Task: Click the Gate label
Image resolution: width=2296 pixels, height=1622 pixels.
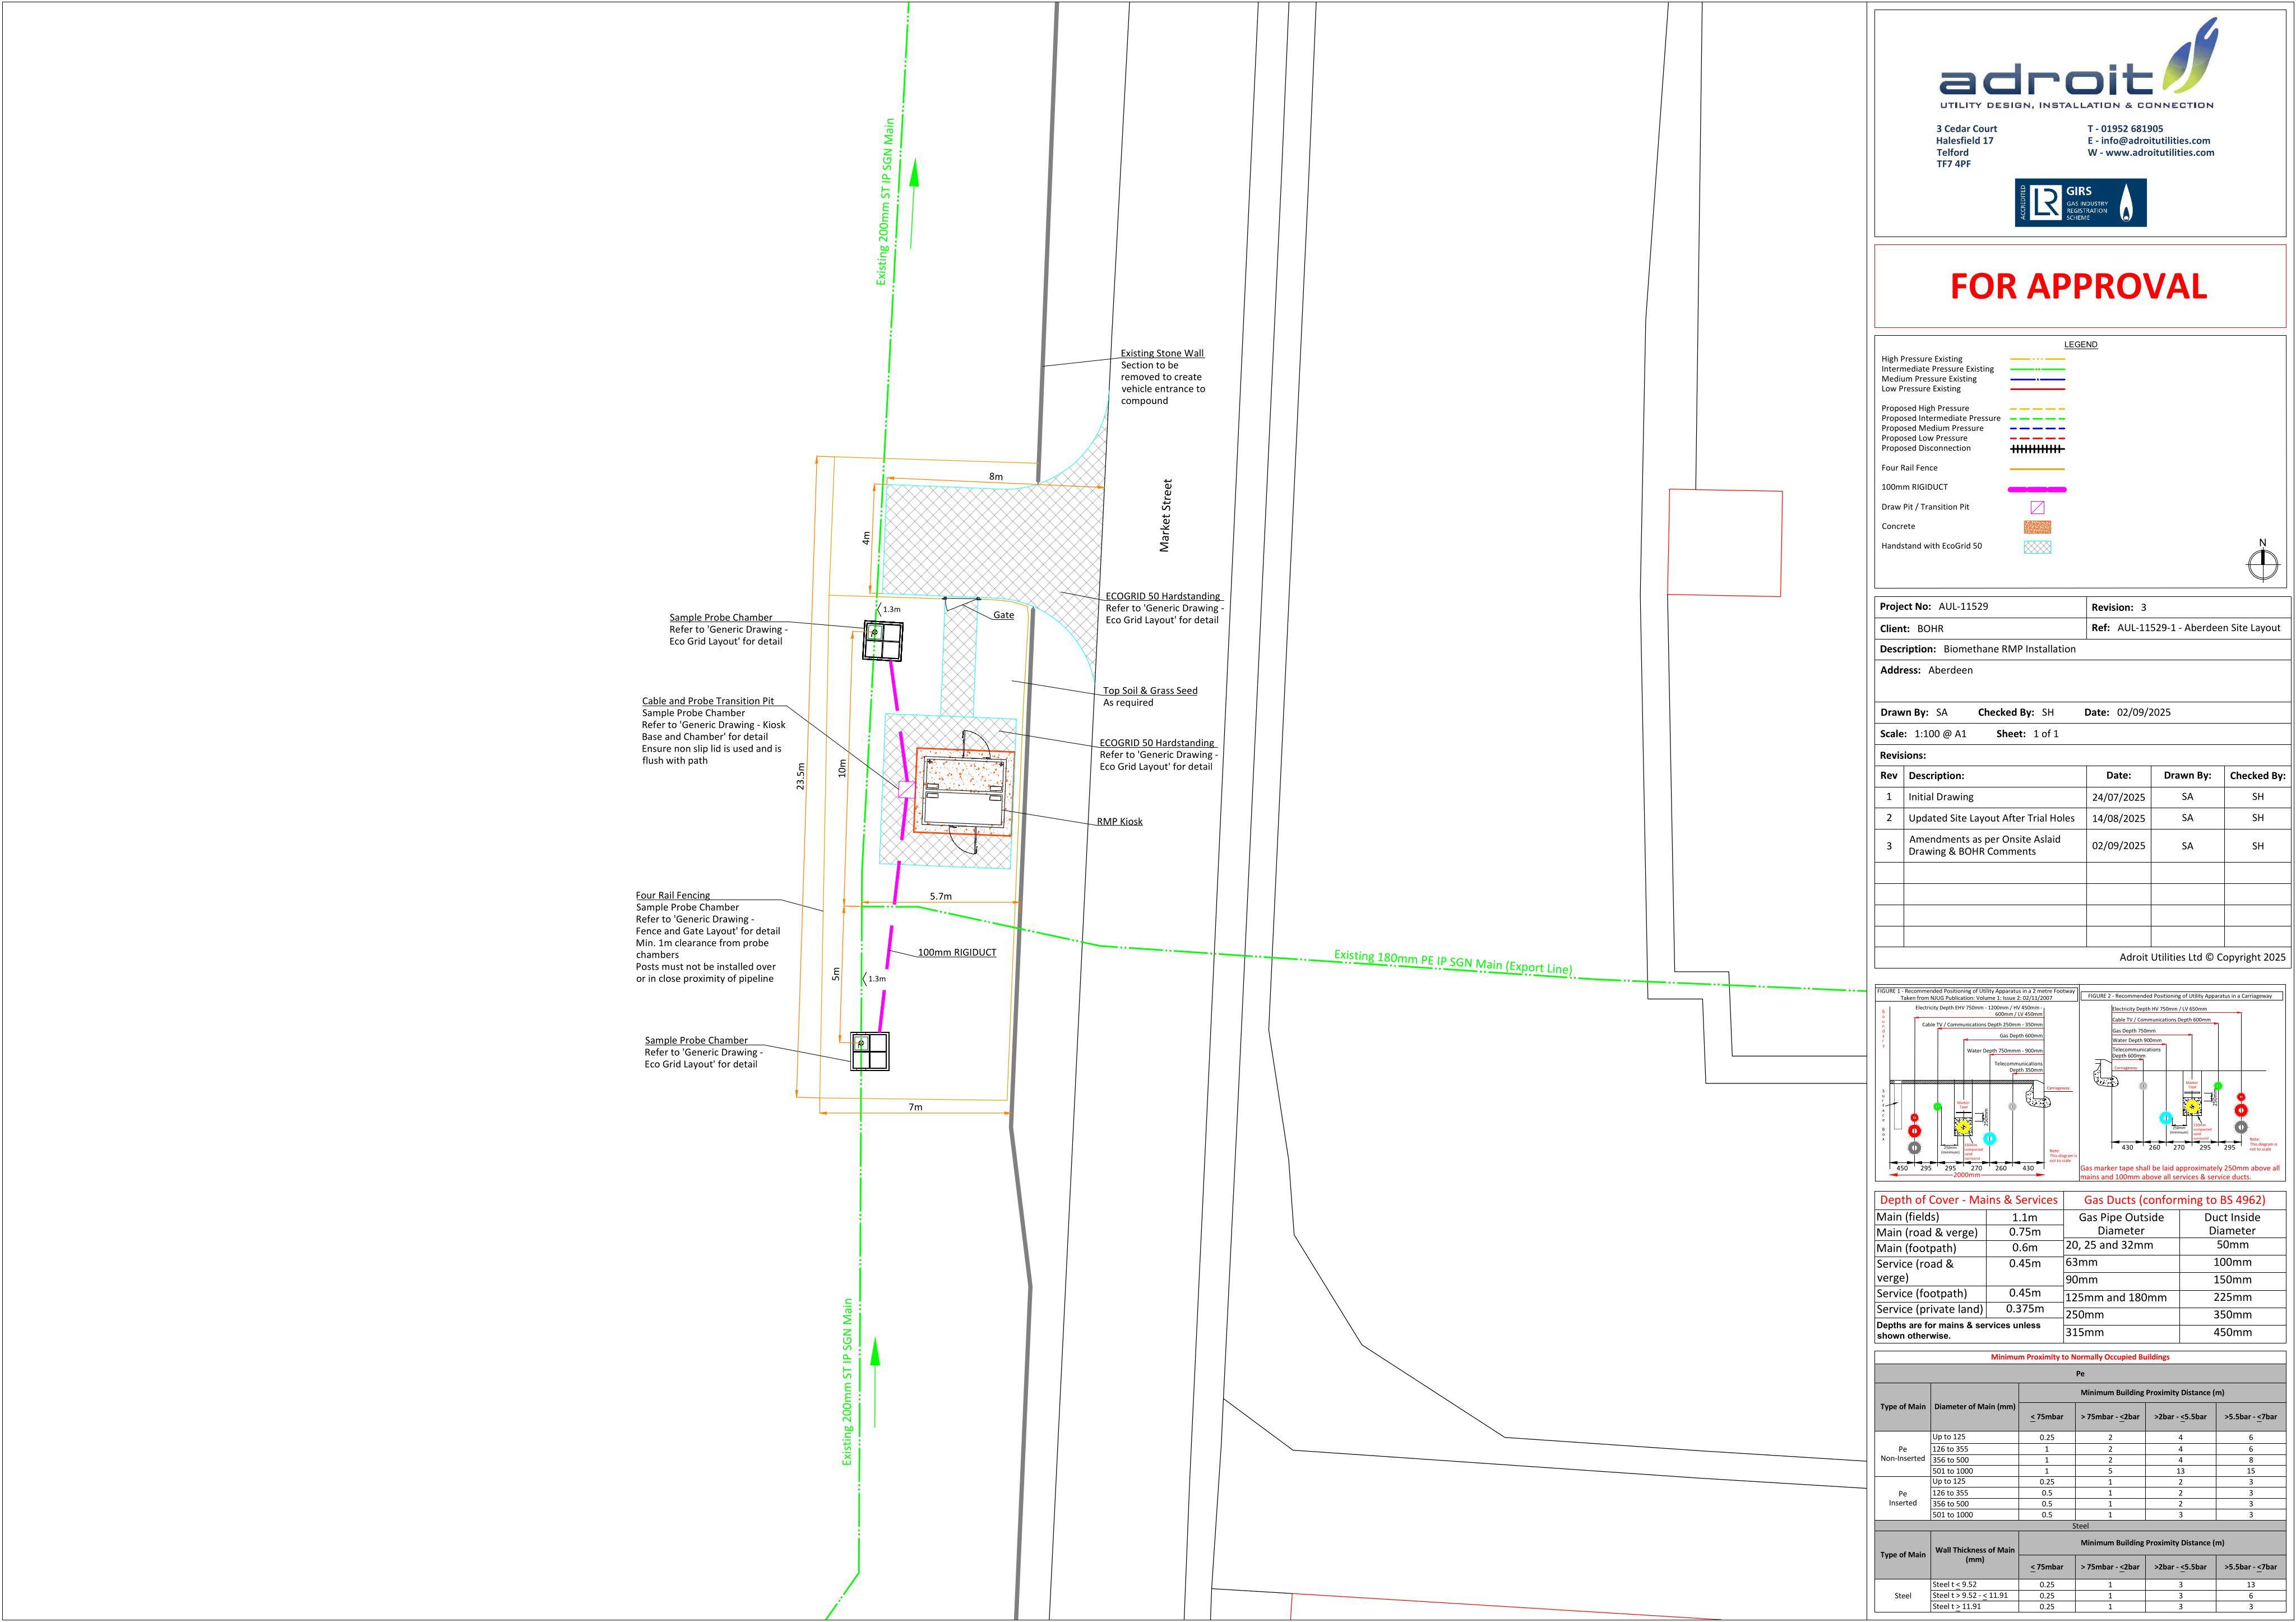Action: coord(1003,615)
